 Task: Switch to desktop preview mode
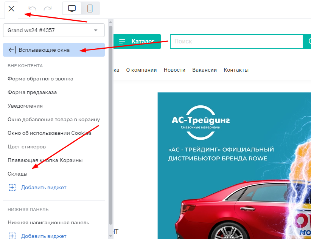(72, 9)
